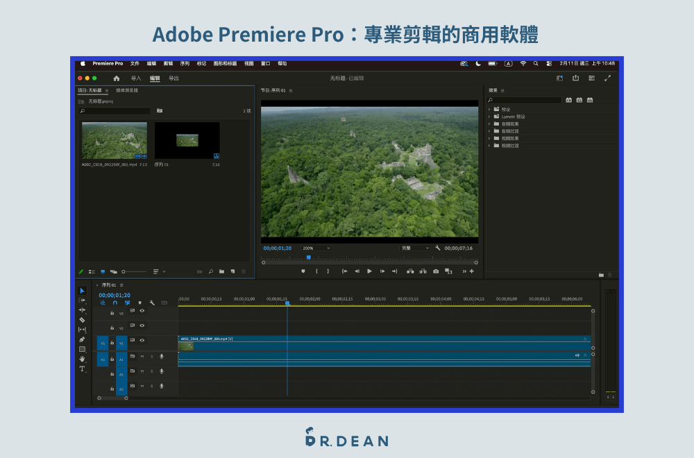
Task: Click the Lift button icon
Action: tap(410, 271)
